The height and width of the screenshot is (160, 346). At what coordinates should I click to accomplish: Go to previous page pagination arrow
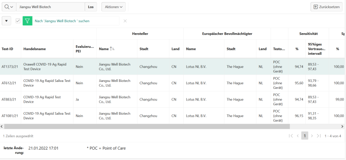pos(298,136)
